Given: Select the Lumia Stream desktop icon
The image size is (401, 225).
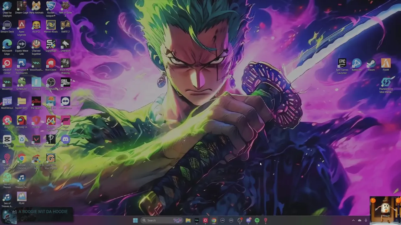Looking at the screenshot, I should coord(7,158).
